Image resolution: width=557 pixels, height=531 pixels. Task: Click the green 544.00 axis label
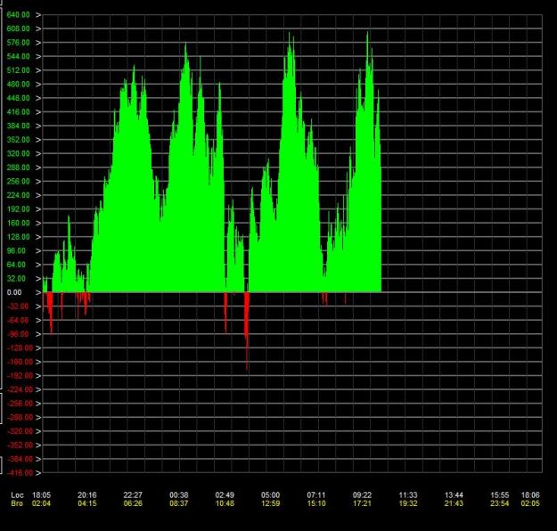point(18,56)
